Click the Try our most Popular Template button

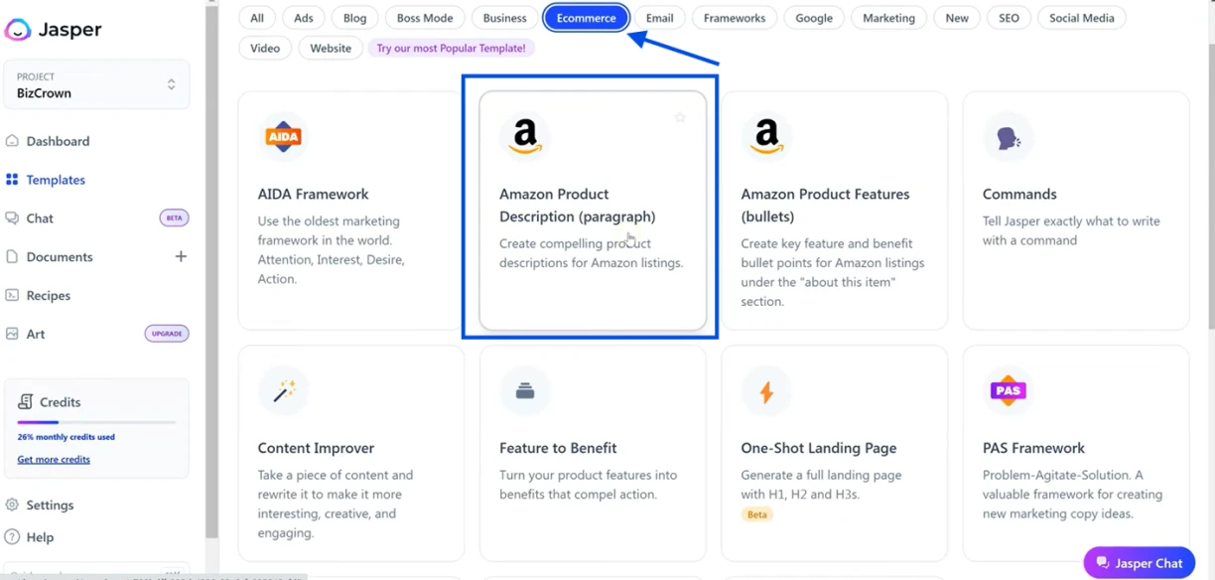click(451, 48)
